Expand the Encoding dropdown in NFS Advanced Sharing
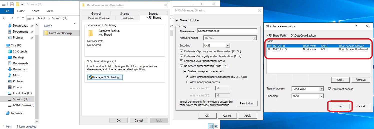The width and height of the screenshot is (374, 129). 227,45
